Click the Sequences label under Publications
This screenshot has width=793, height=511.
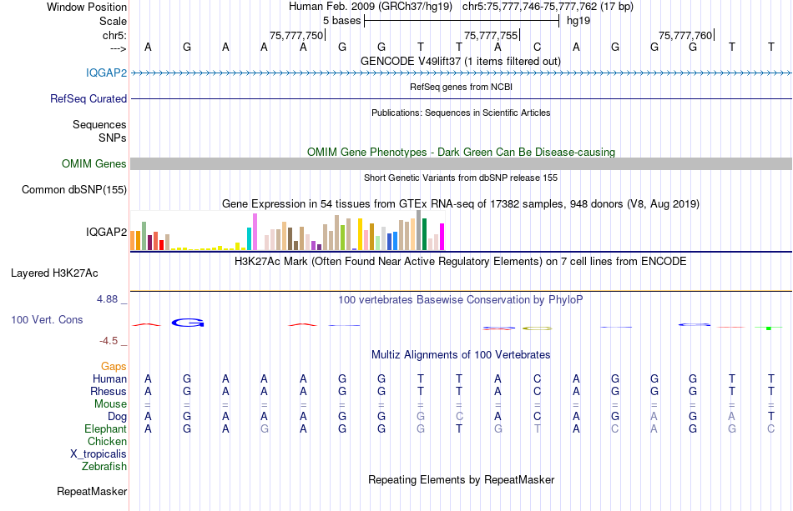coord(99,125)
